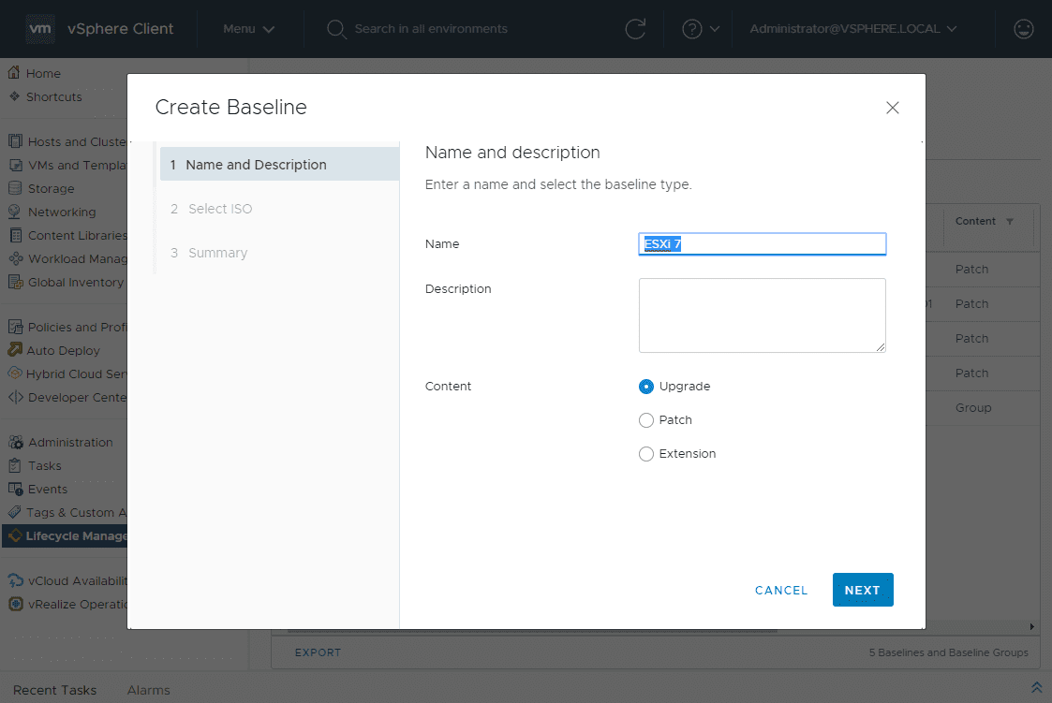Select the Extension radio button

(x=646, y=454)
